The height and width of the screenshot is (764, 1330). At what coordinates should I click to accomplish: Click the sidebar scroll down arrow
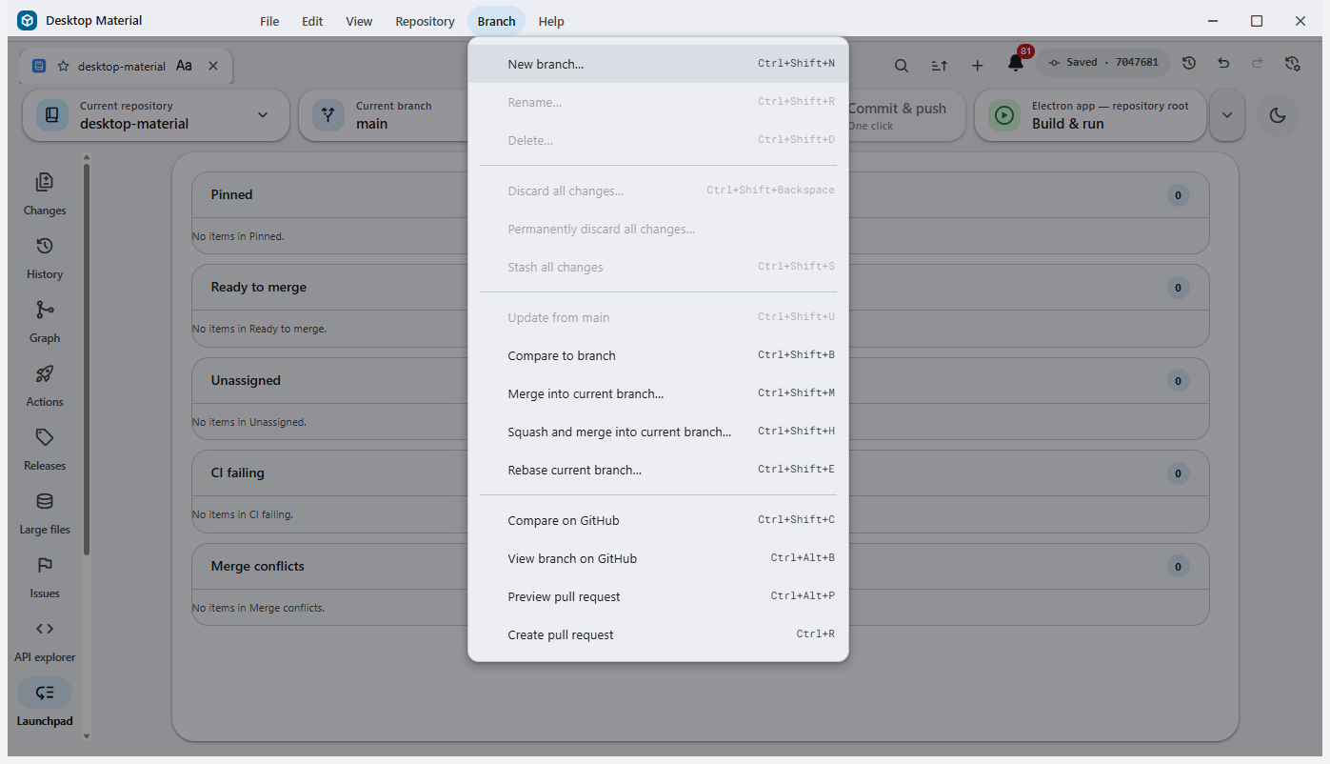(x=87, y=736)
